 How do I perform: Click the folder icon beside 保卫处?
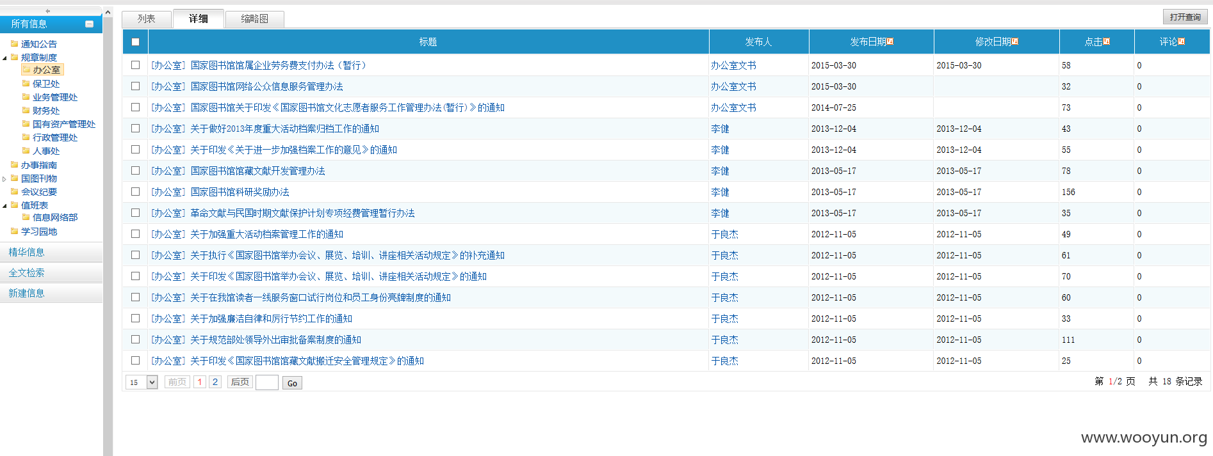coord(26,83)
